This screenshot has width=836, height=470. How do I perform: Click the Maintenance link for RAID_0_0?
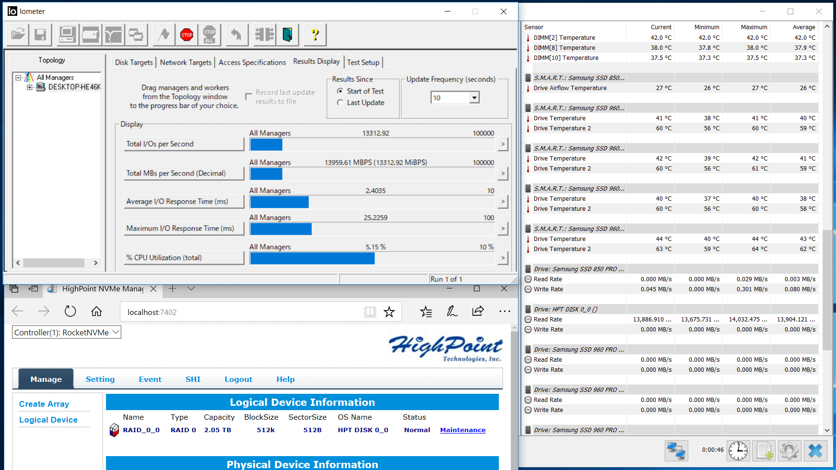click(x=463, y=430)
